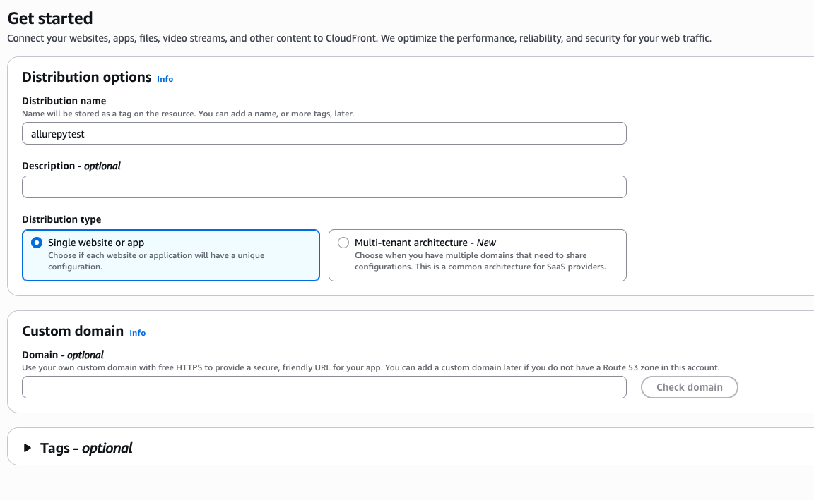
Task: Click the Distribution type label
Action: [61, 219]
